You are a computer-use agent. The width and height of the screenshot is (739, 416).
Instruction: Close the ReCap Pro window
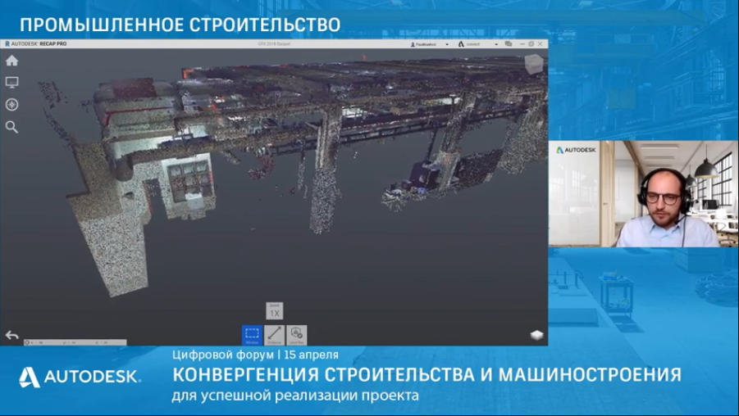pos(541,43)
